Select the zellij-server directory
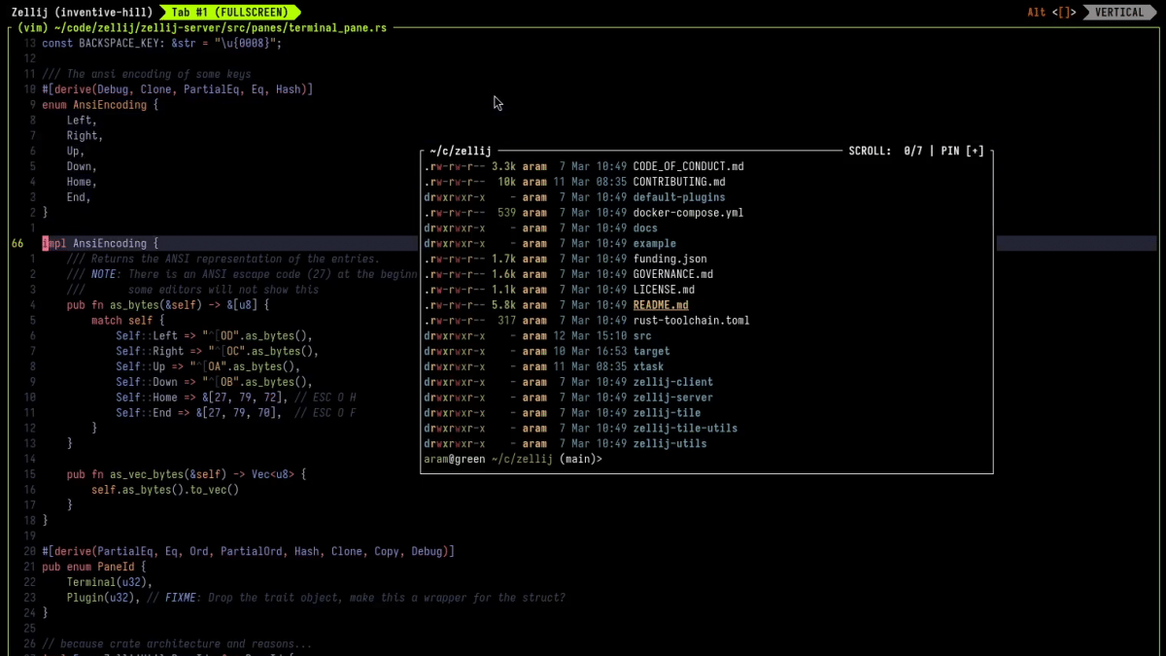 [672, 397]
